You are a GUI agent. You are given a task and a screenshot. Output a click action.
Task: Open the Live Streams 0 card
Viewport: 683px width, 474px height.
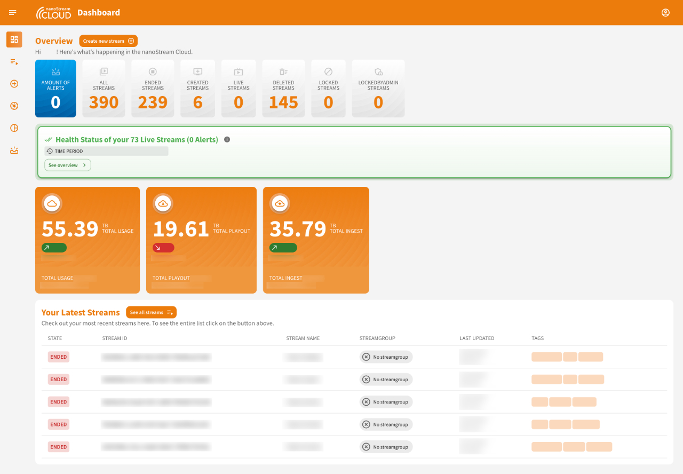click(239, 89)
